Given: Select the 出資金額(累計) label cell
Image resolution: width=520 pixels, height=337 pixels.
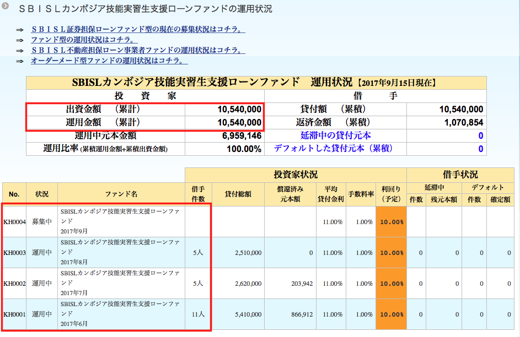Looking at the screenshot, I should (105, 109).
